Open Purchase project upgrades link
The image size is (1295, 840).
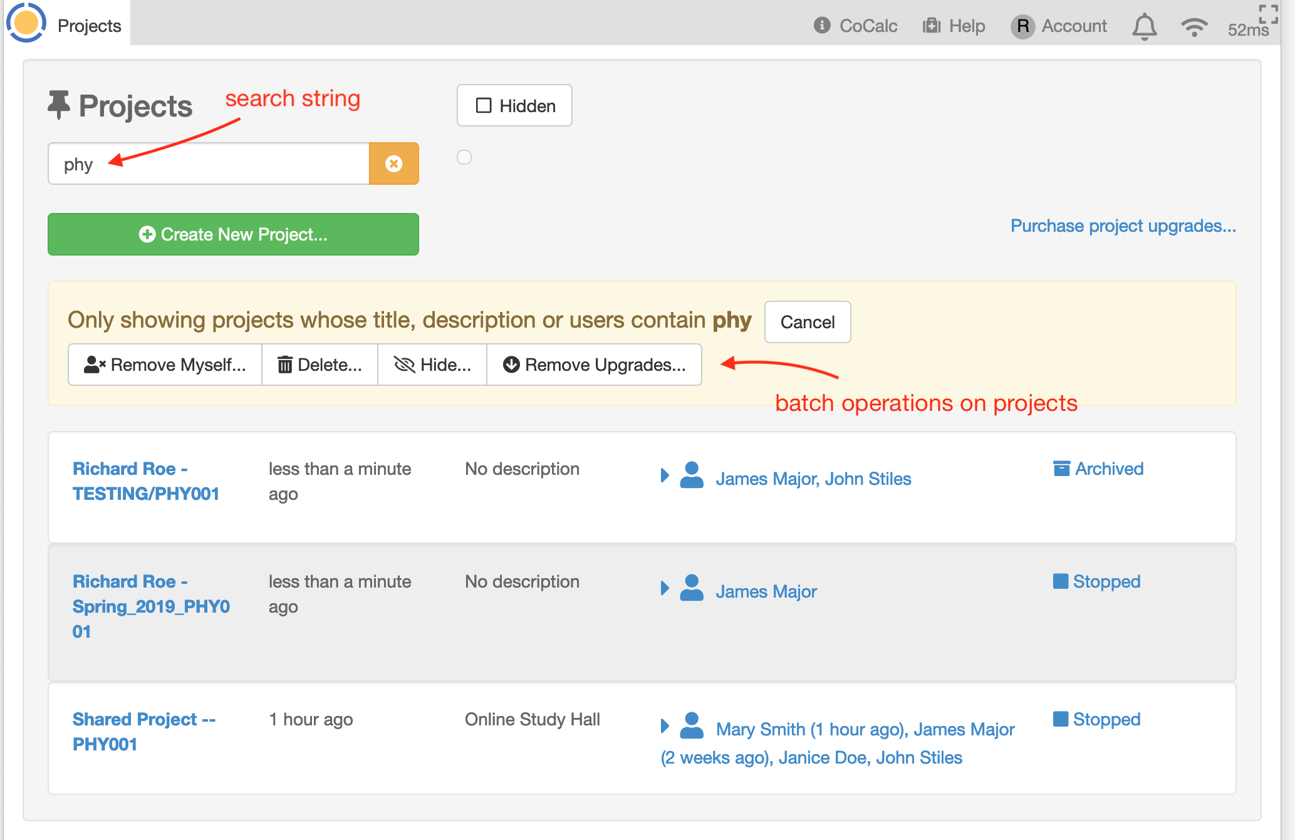(1123, 226)
